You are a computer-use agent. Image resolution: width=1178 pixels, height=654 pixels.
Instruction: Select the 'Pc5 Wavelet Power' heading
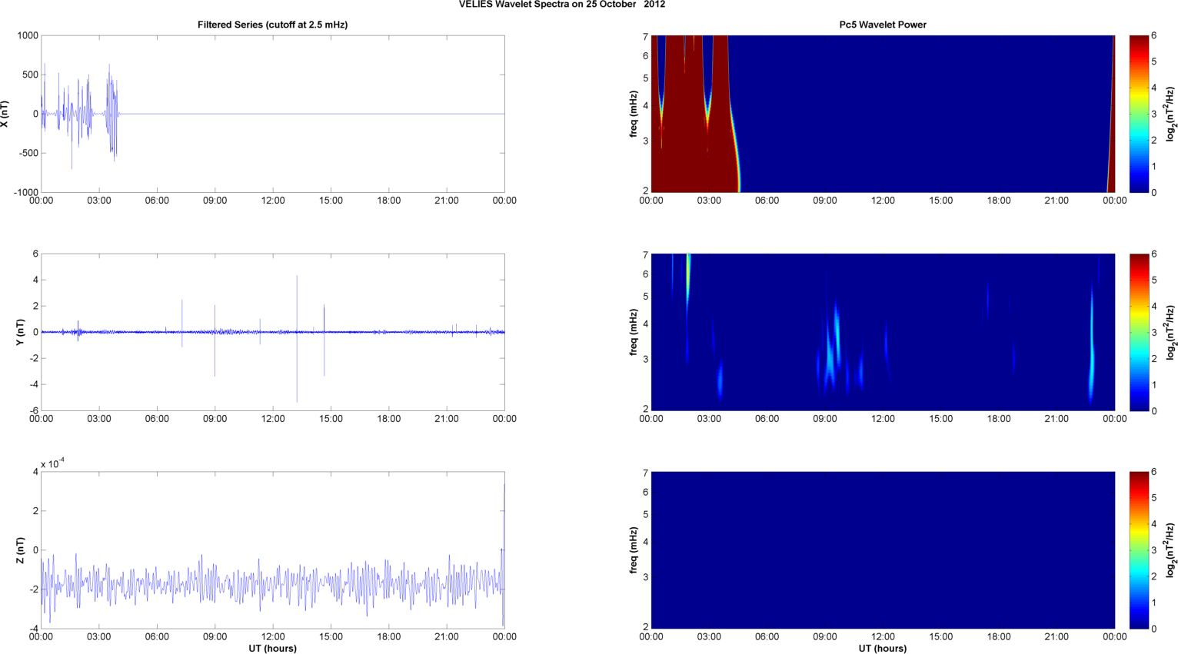[883, 25]
